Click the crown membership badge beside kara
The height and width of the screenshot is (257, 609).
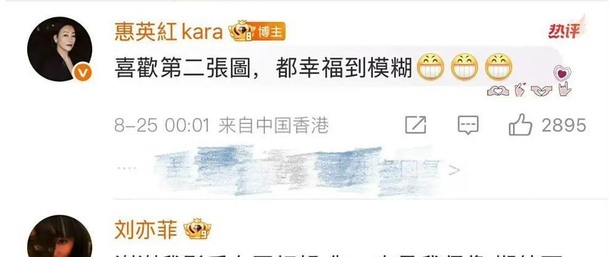241,31
